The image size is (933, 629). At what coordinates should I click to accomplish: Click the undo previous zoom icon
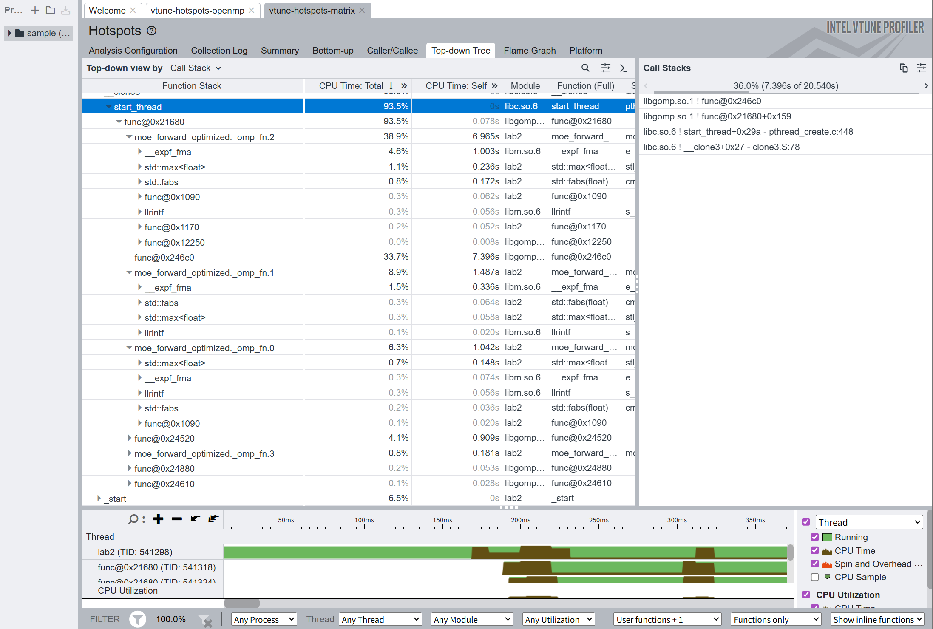195,519
